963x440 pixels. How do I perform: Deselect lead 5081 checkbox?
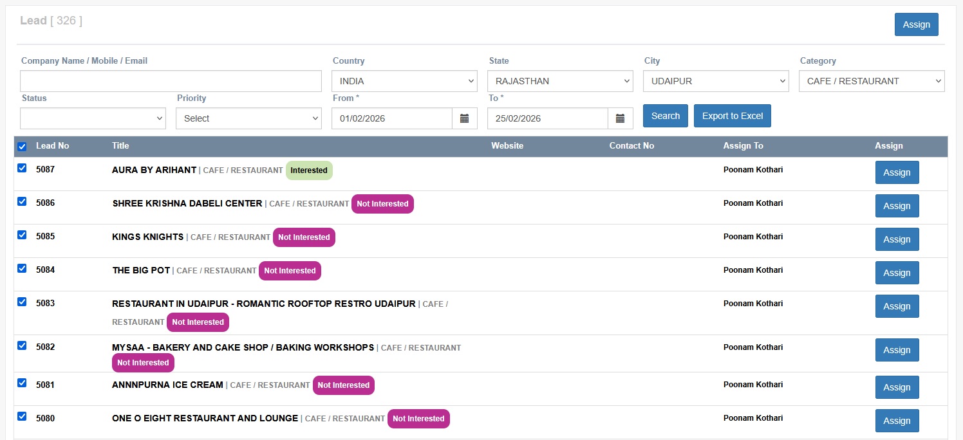tap(22, 383)
